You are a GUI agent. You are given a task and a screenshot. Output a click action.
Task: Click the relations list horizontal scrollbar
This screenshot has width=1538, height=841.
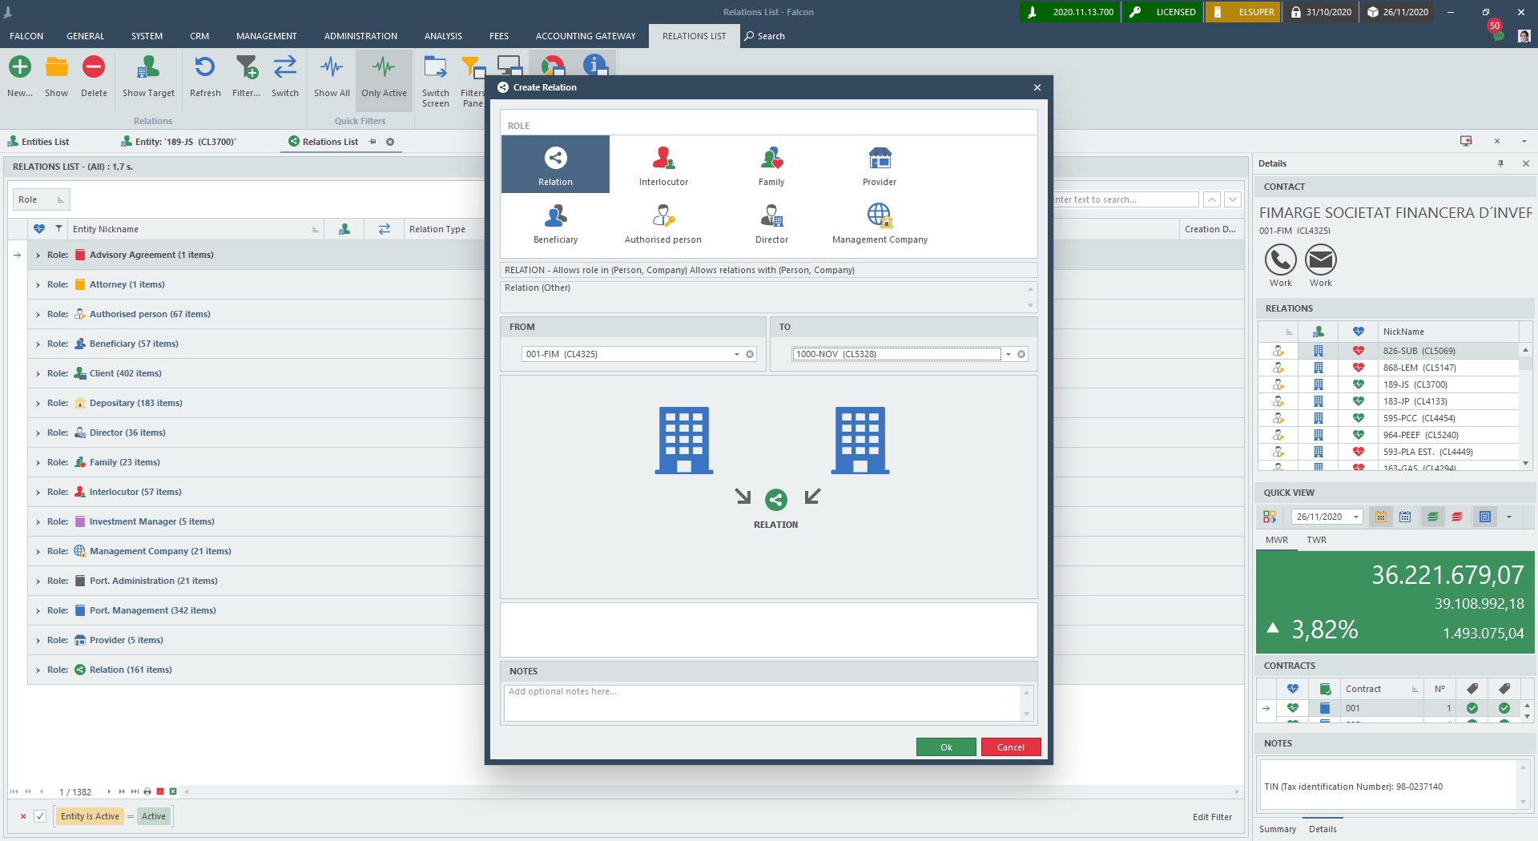pyautogui.click(x=711, y=791)
